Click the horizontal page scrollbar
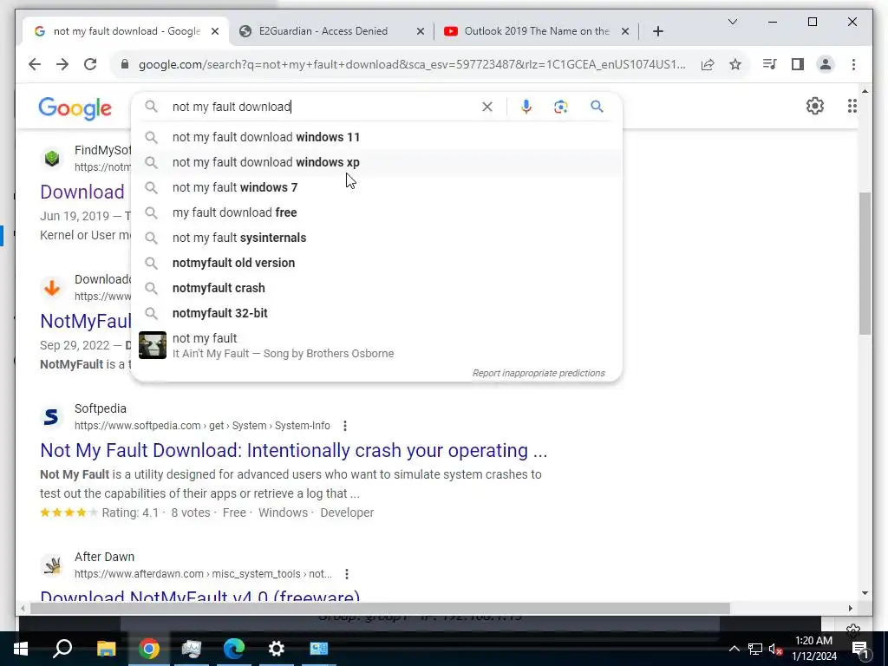 pos(380,608)
